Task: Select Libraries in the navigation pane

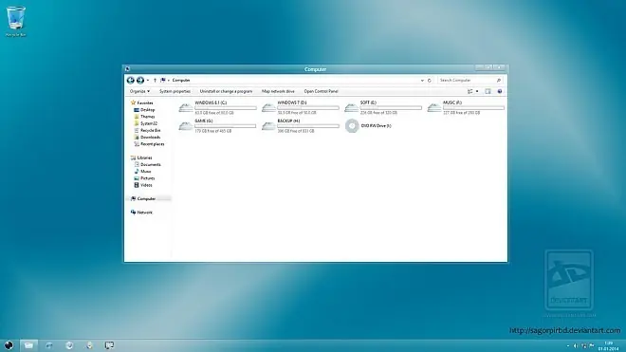Action: coord(141,157)
